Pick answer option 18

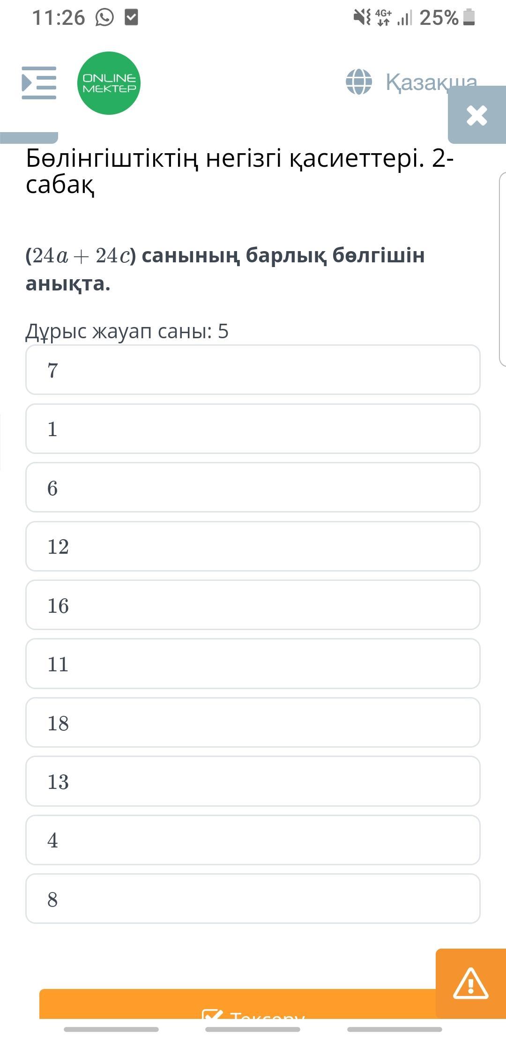tap(253, 723)
